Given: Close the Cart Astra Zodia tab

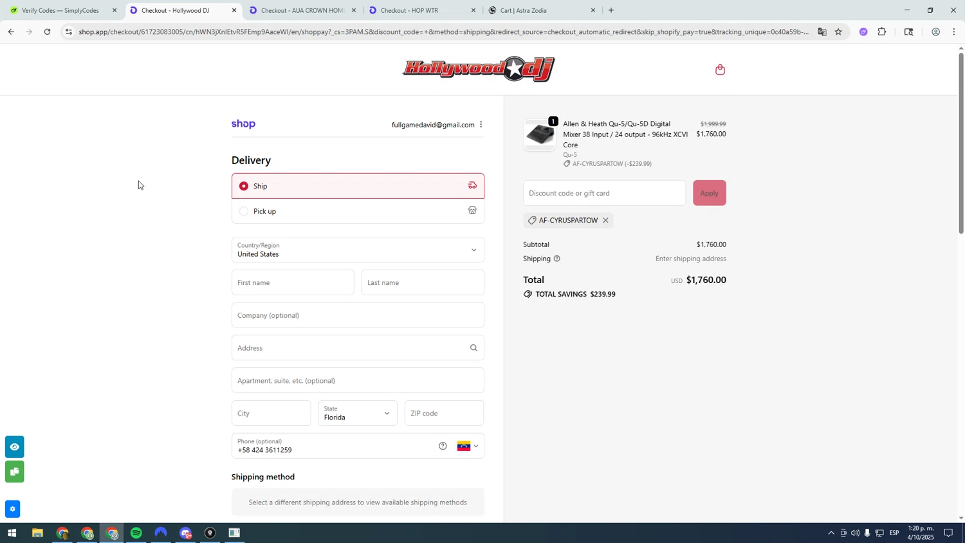Looking at the screenshot, I should [x=593, y=10].
